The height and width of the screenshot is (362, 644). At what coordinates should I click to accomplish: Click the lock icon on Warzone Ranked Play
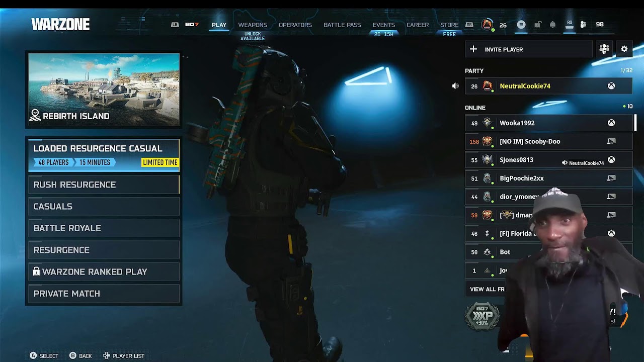[36, 271]
